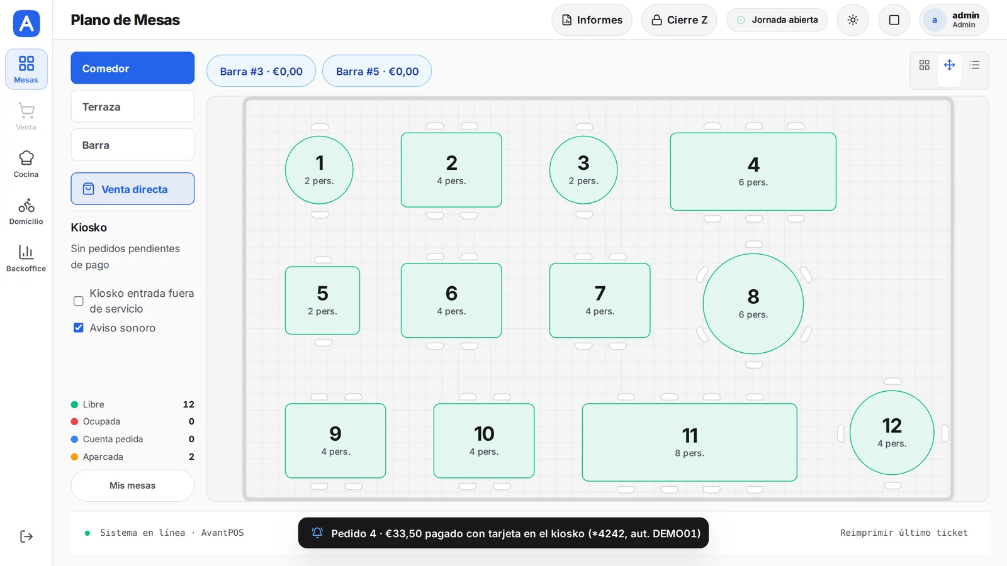Select the Comedor zone tab
The image size is (1007, 566).
(x=133, y=68)
